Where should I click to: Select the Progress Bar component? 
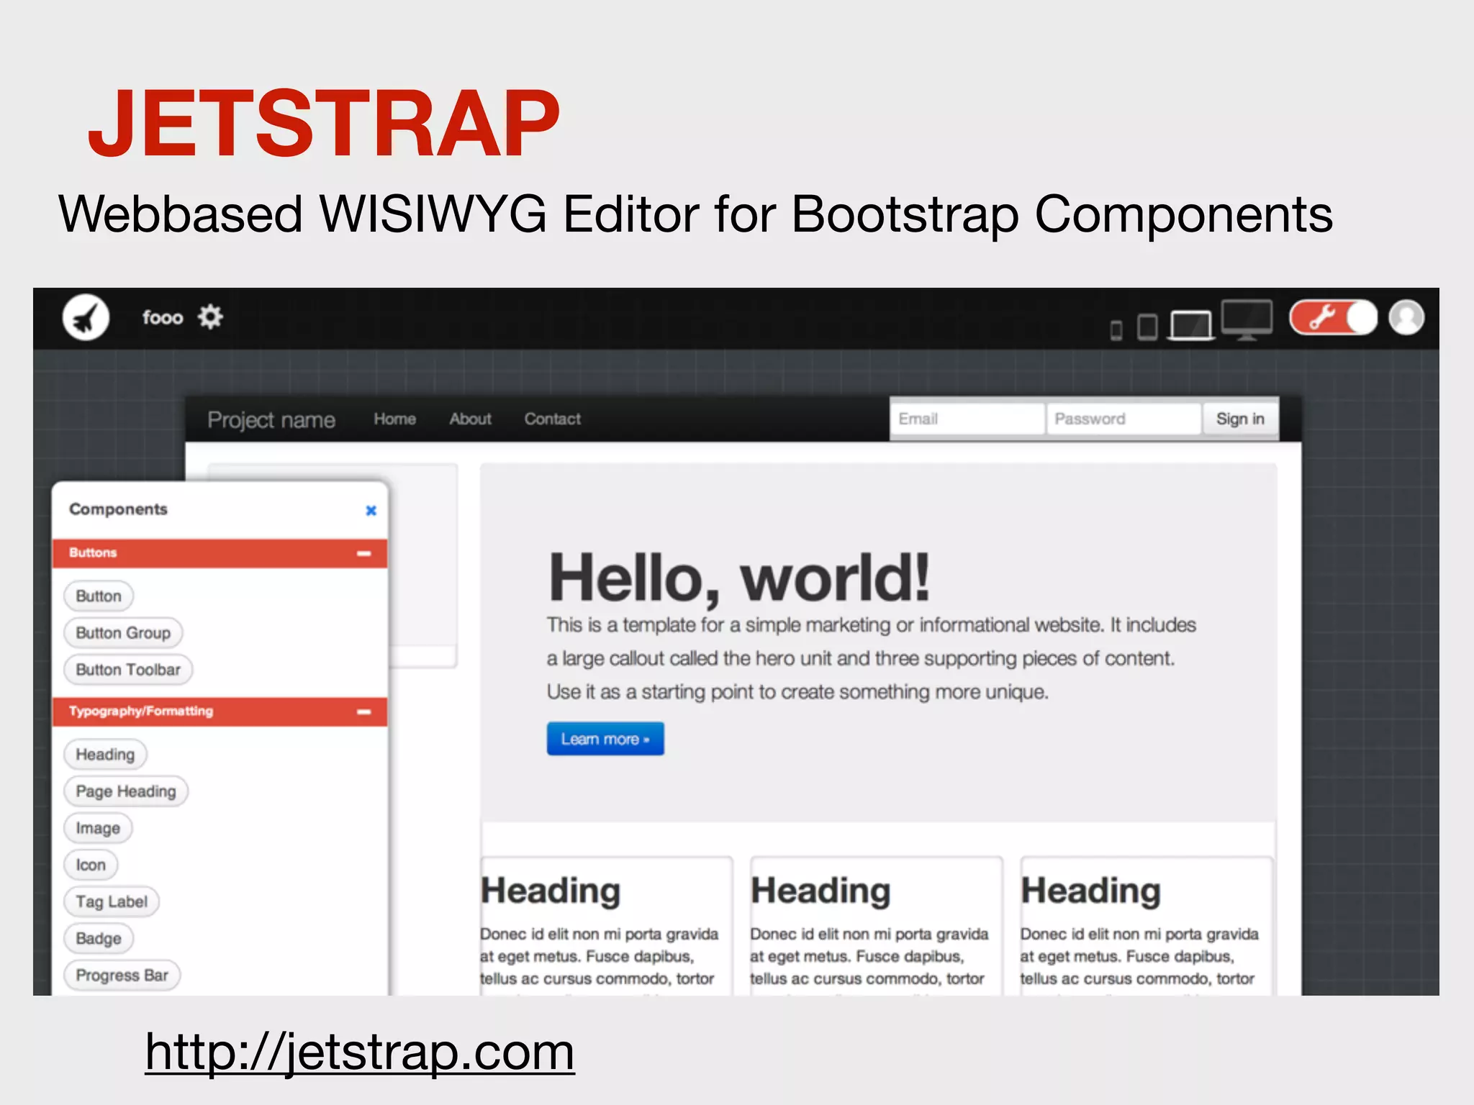click(122, 975)
